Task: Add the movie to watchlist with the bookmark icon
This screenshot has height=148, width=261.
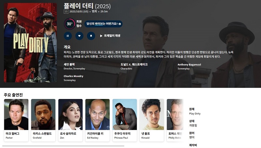Action: tap(91, 36)
